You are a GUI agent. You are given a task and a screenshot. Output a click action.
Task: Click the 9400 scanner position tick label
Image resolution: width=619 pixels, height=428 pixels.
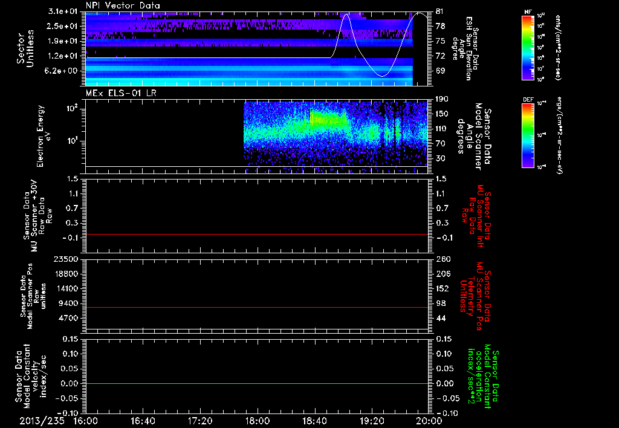pyautogui.click(x=69, y=303)
